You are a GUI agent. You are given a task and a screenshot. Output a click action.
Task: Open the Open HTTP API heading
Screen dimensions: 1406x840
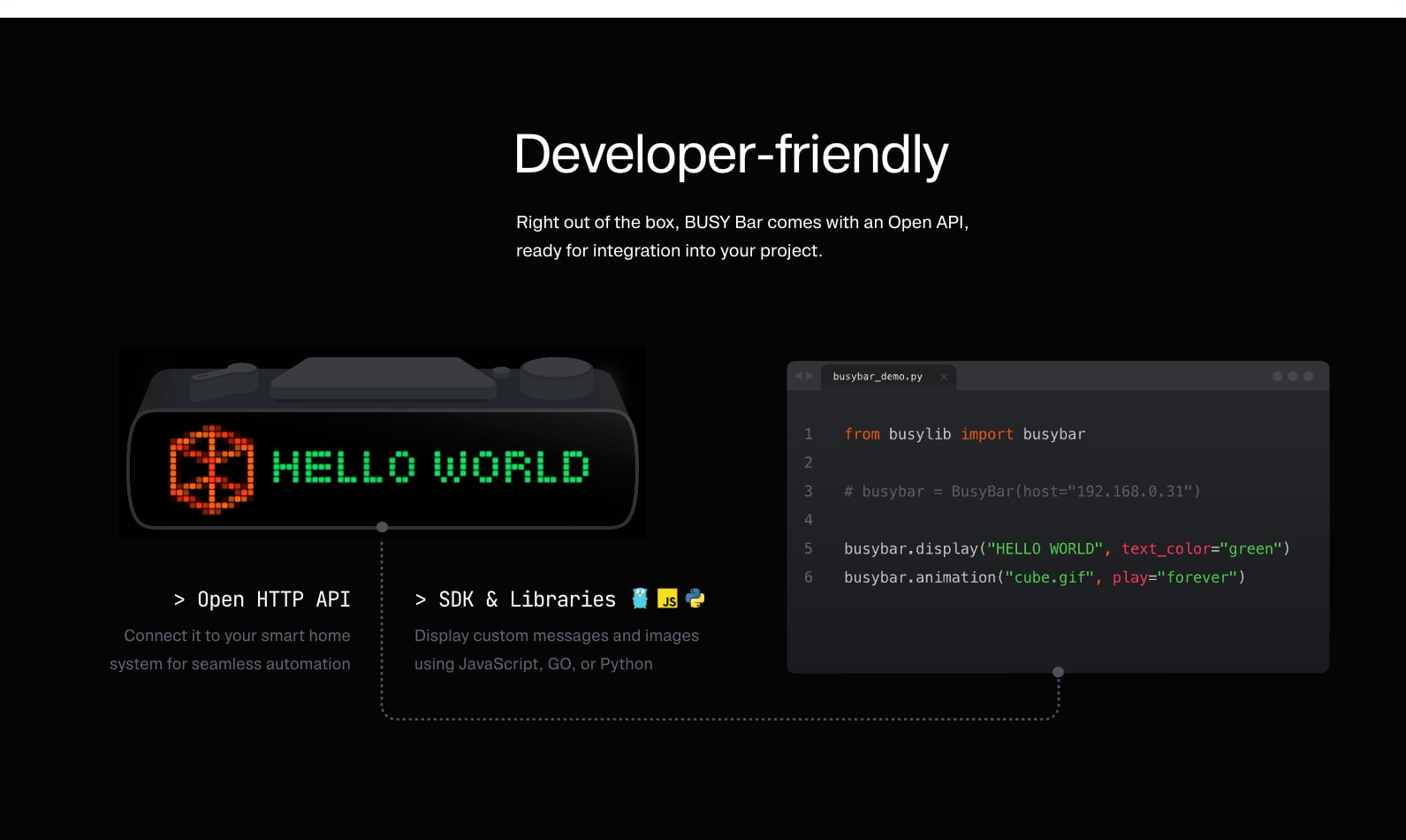click(x=262, y=599)
